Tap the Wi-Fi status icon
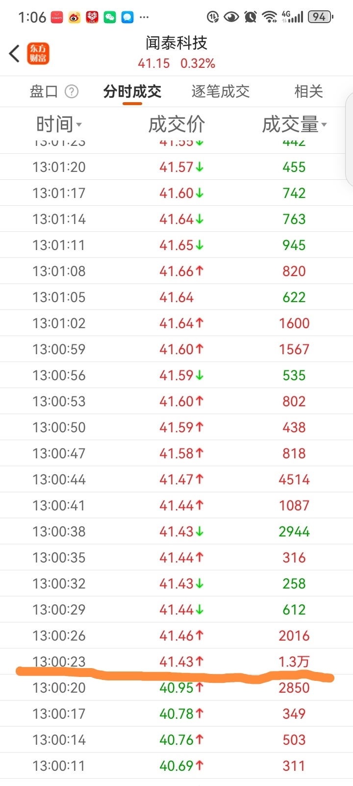 pos(269,17)
